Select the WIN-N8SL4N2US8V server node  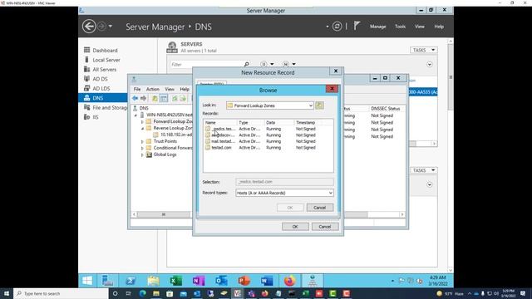tap(169, 115)
